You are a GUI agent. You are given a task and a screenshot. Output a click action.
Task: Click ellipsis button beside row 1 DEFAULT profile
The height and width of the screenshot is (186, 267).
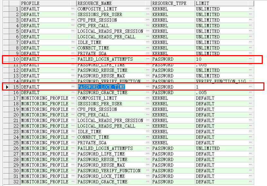pyautogui.click(x=73, y=9)
